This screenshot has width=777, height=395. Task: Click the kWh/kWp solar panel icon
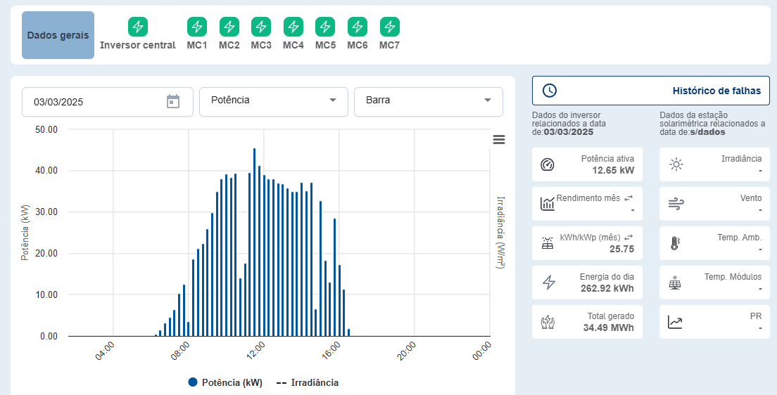pyautogui.click(x=547, y=243)
